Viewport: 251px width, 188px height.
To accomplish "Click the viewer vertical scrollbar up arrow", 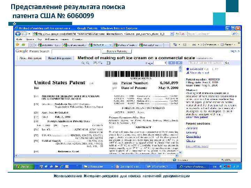I will tap(180, 68).
